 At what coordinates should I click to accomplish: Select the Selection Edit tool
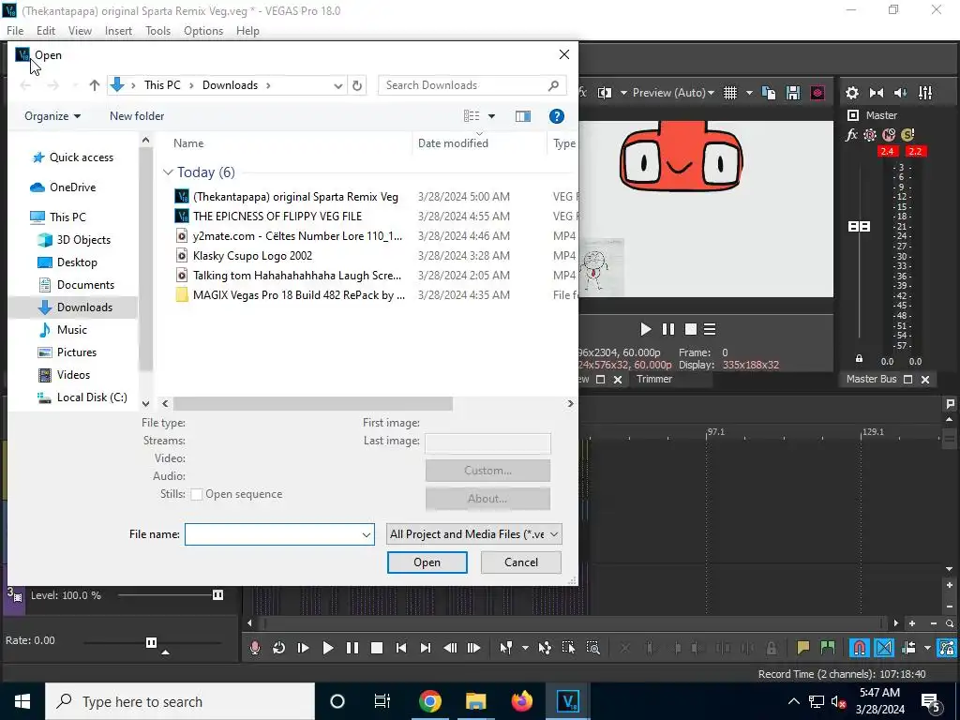(x=568, y=648)
